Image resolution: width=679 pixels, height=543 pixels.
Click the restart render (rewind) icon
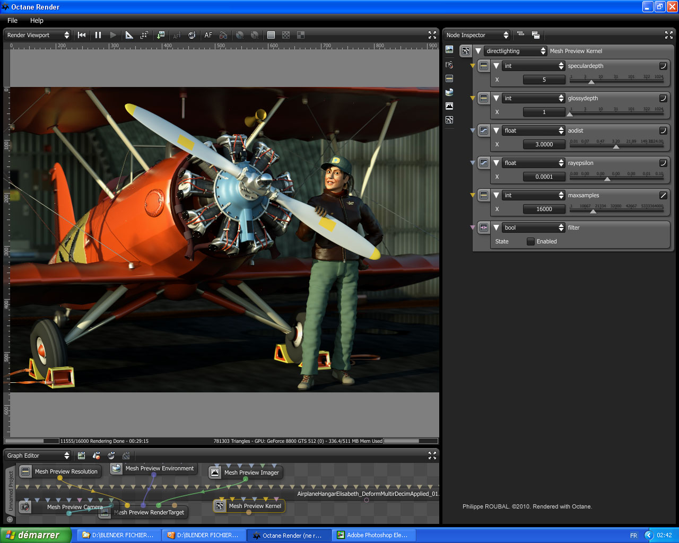coord(82,35)
